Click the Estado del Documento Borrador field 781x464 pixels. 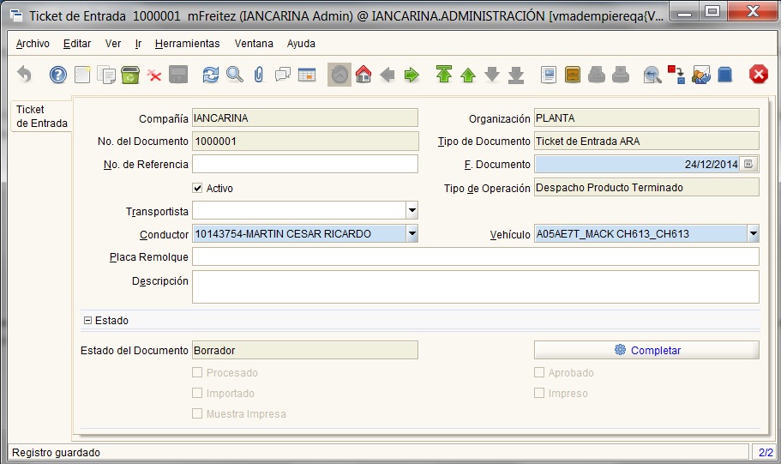[x=305, y=350]
